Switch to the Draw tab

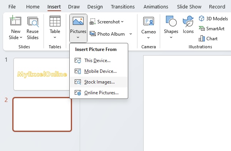click(x=74, y=7)
